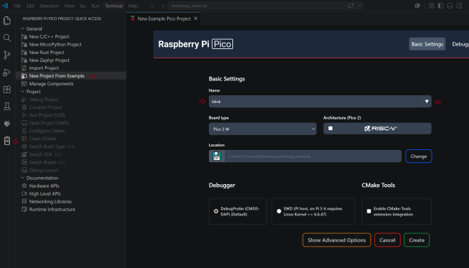Open the Explorer view in activity bar
This screenshot has width=469, height=268.
point(7,21)
